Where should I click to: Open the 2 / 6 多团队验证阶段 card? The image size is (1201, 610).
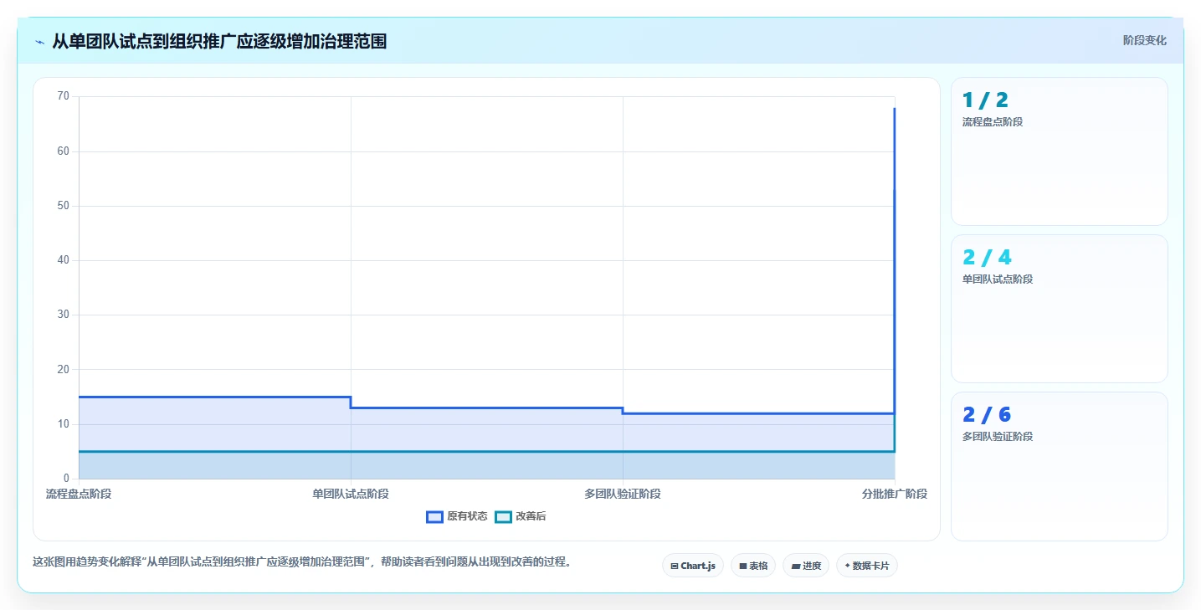(x=1059, y=466)
